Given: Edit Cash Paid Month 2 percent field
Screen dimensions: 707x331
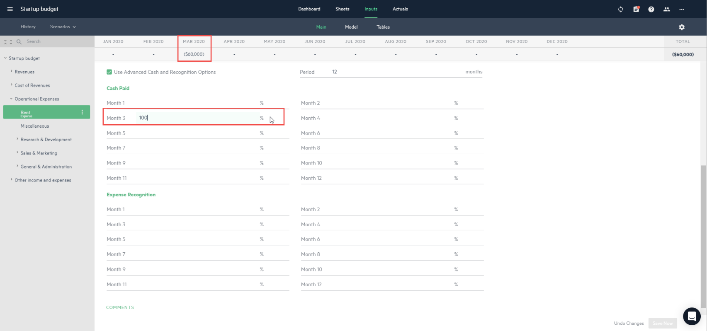Looking at the screenshot, I should [392, 103].
